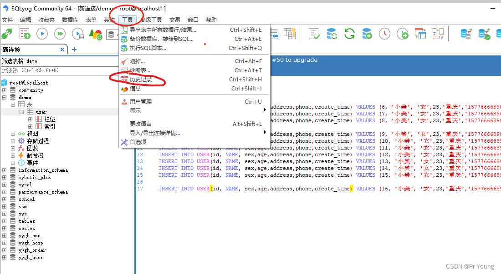Click the green plug new connection icon
The width and height of the screenshot is (501, 274).
pos(7,34)
